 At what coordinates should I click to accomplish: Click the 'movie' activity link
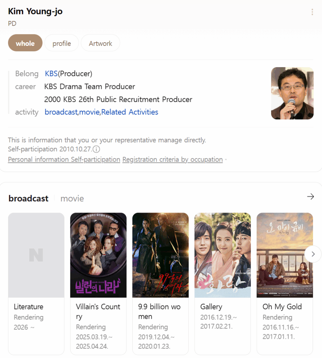(90, 112)
